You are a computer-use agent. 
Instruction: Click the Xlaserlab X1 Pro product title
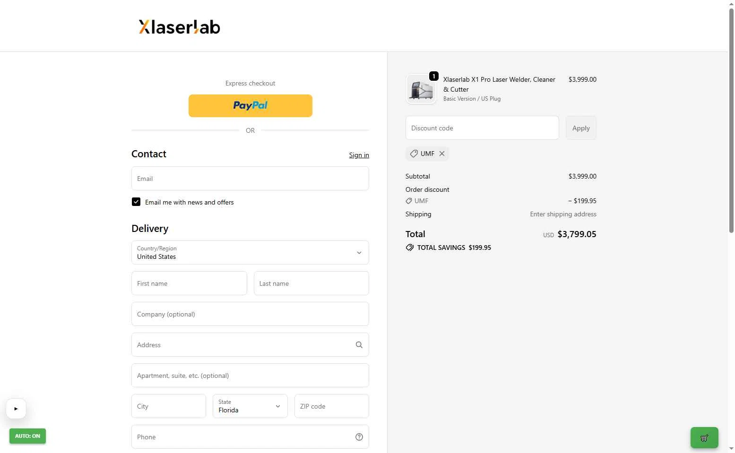point(499,84)
